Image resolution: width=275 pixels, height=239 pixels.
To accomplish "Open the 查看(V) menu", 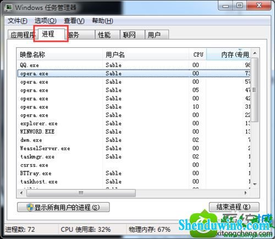I will coord(74,21).
